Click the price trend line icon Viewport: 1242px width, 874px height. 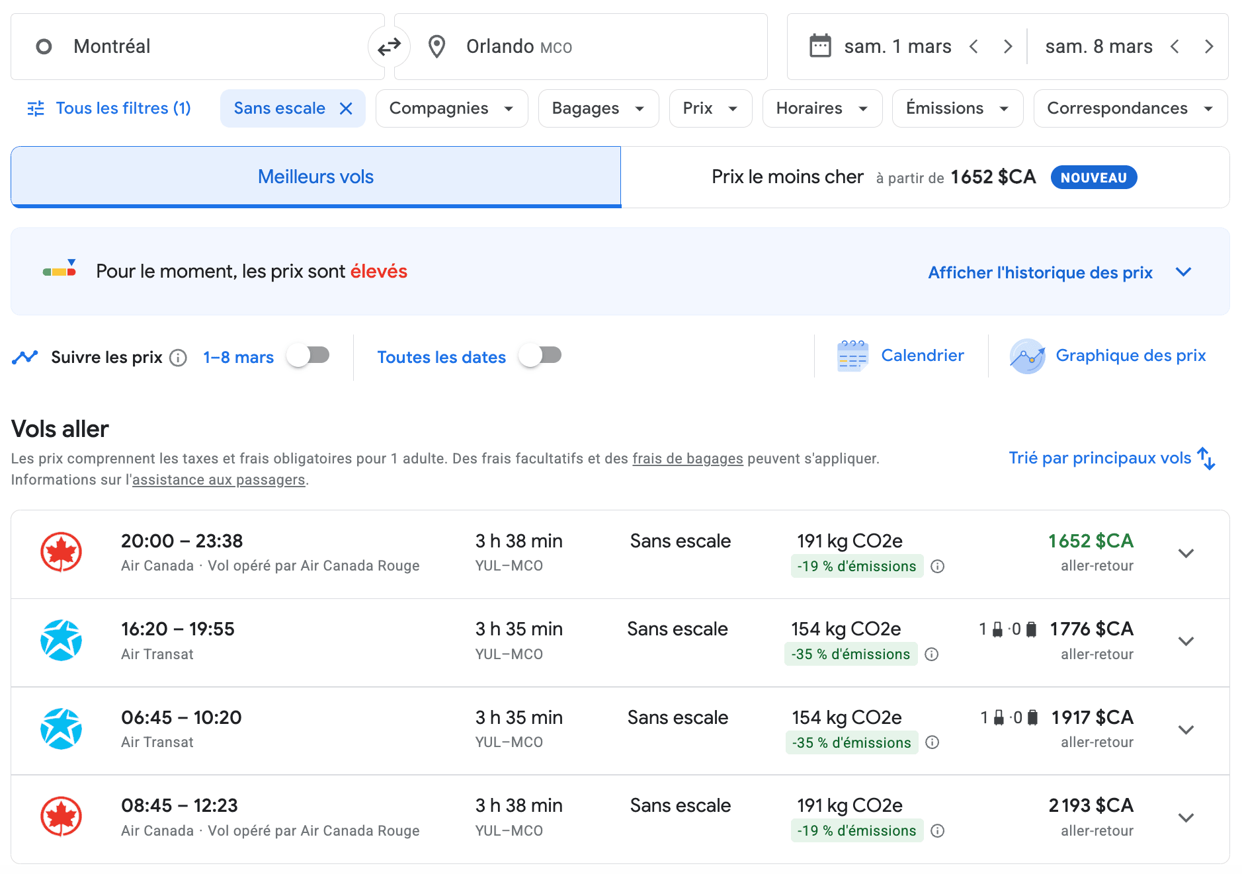[25, 357]
